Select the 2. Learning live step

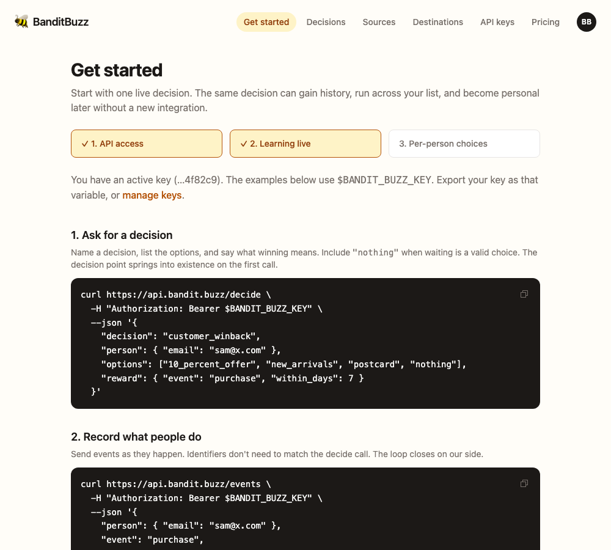coord(305,144)
